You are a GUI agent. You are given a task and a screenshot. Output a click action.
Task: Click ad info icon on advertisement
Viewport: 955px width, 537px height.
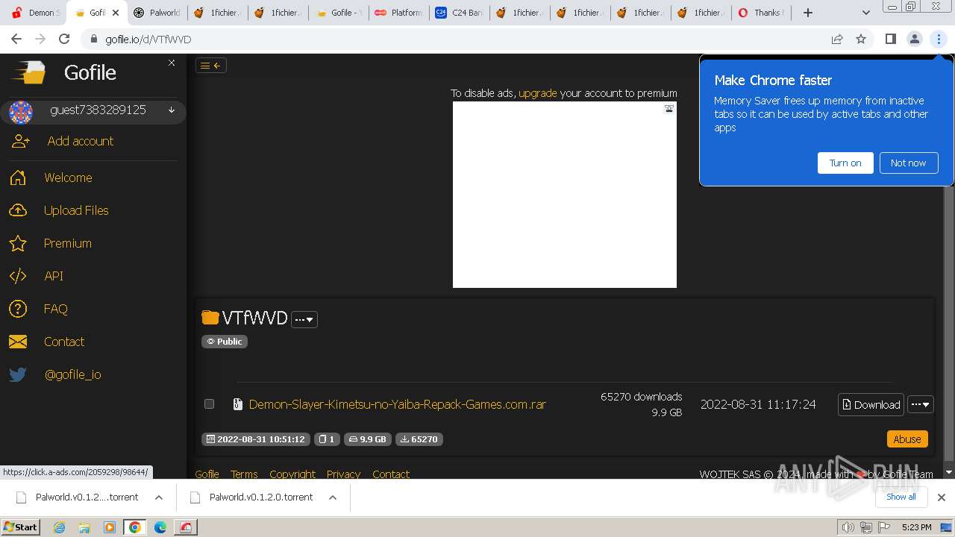[669, 108]
